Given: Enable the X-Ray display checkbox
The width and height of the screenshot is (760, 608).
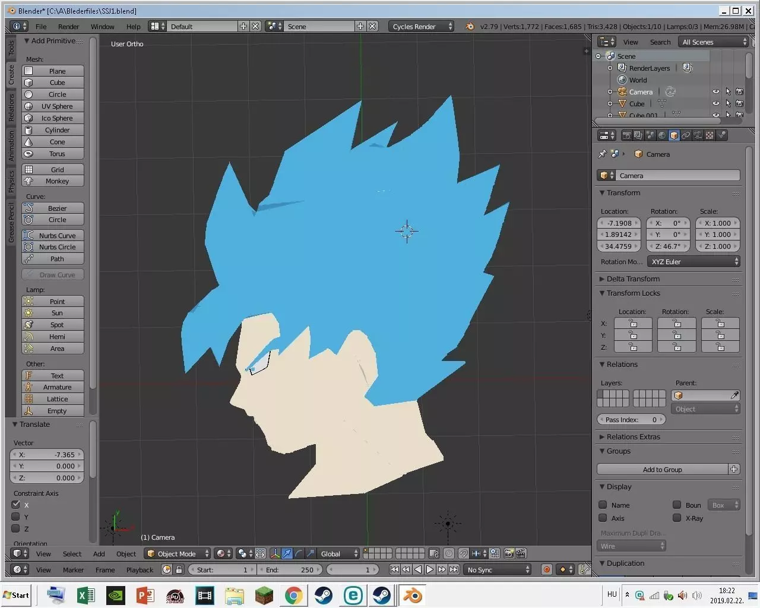Looking at the screenshot, I should tap(676, 518).
